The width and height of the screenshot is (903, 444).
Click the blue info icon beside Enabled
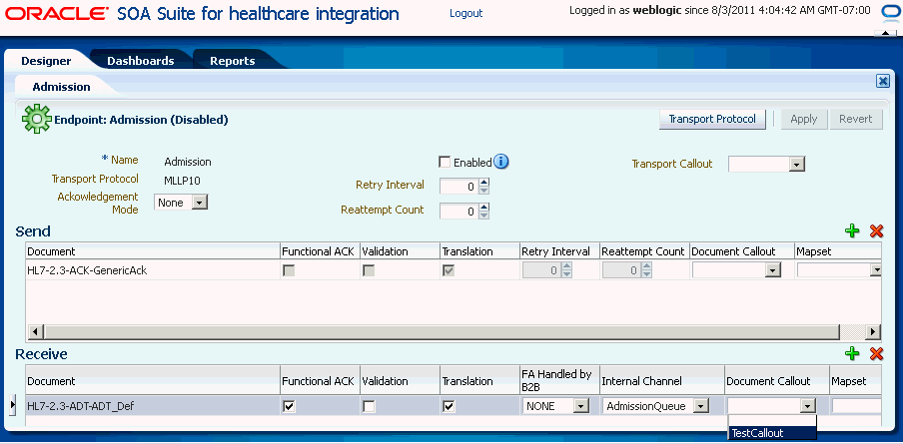tap(501, 163)
